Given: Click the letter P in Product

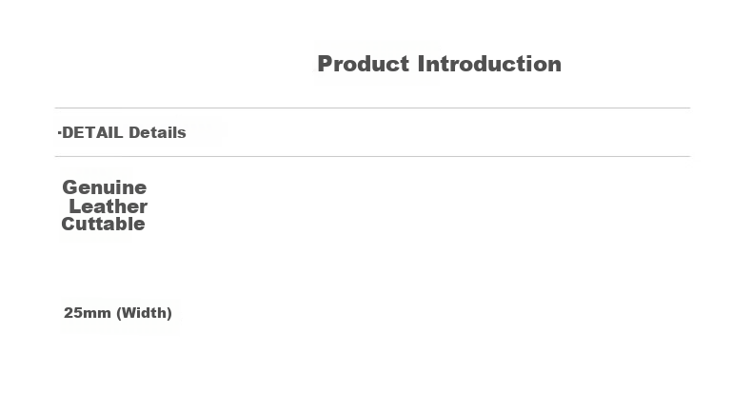Looking at the screenshot, I should click(325, 64).
